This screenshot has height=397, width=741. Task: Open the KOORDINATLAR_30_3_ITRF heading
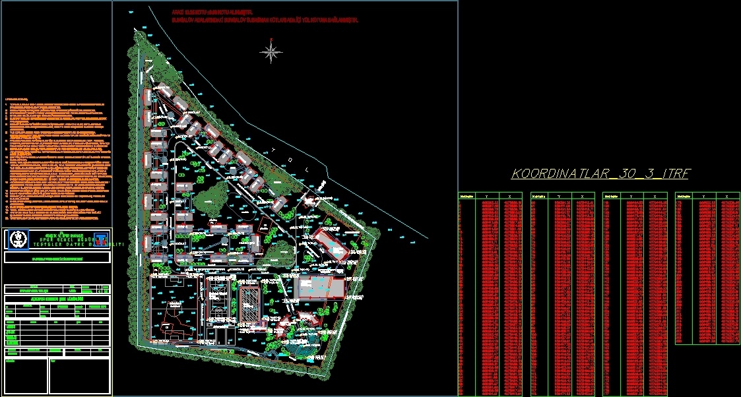pyautogui.click(x=600, y=173)
